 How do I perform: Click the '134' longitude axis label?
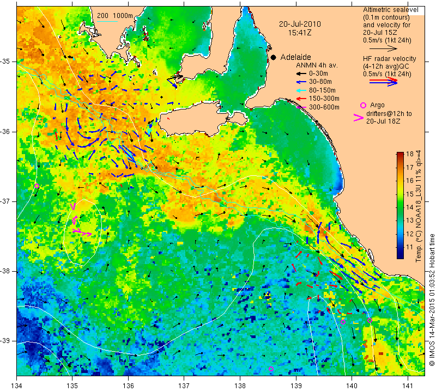(x=17, y=386)
